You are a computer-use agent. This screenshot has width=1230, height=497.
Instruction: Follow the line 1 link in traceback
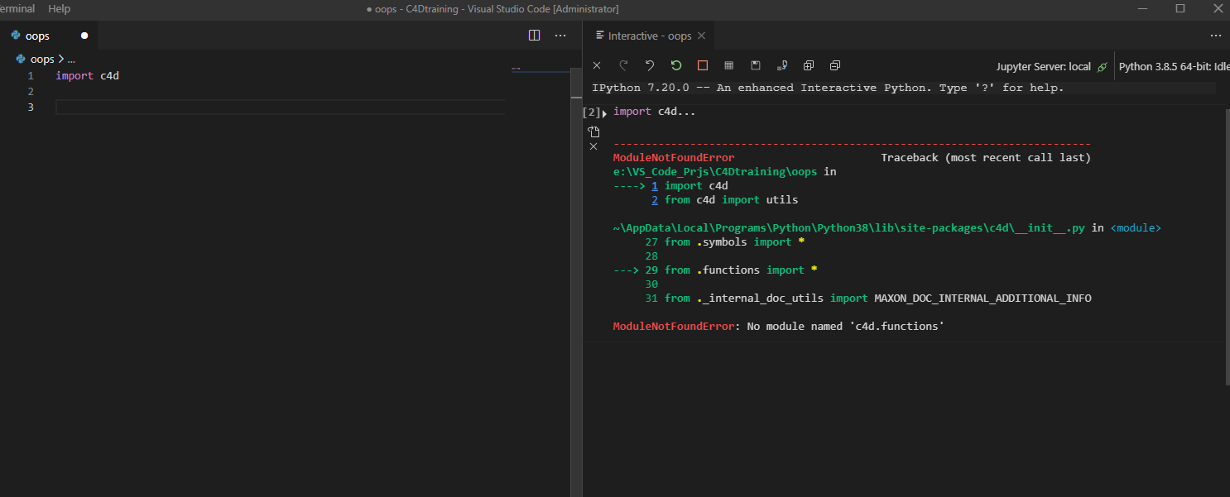(655, 186)
